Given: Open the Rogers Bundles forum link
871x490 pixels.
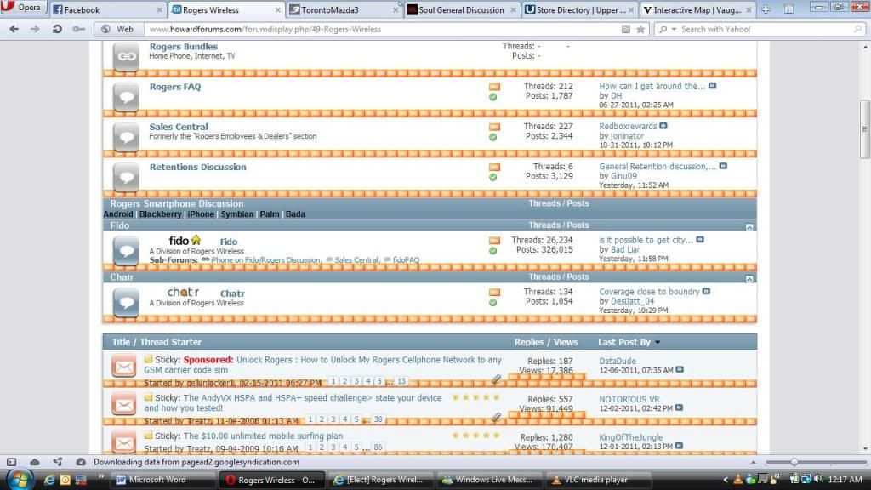Looking at the screenshot, I should 184,47.
